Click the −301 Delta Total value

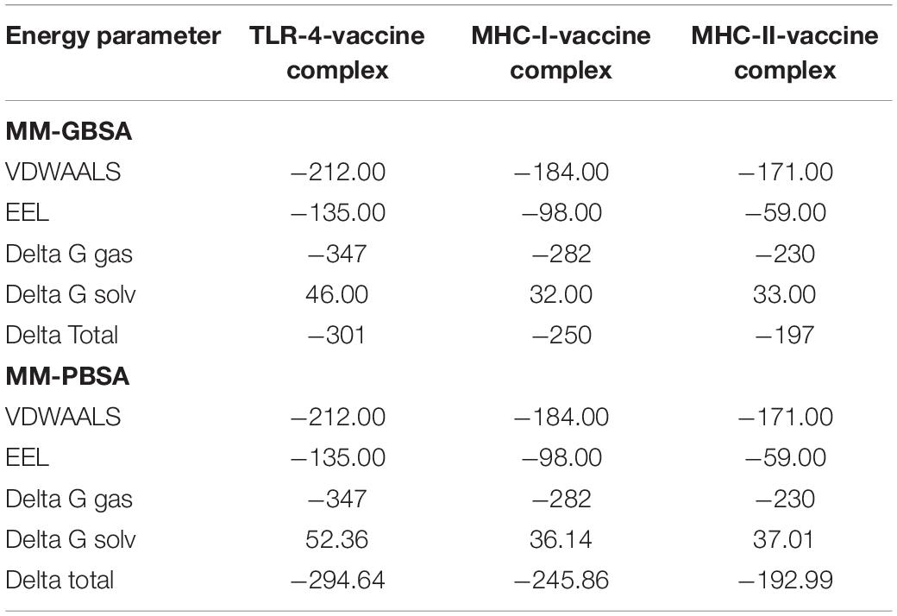337,335
